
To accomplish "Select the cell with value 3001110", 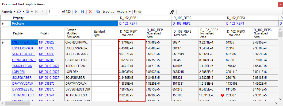I will click(x=238, y=72).
